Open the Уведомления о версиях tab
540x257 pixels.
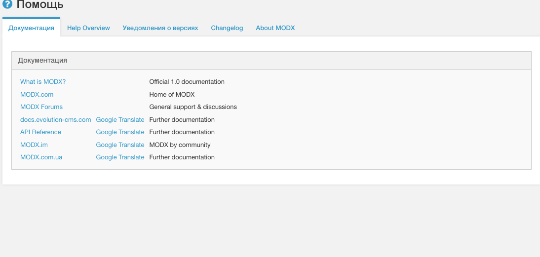(160, 28)
